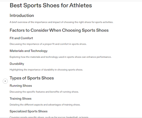Click the Factors to Consider heading
The width and height of the screenshot is (142, 118).
coord(59,30)
